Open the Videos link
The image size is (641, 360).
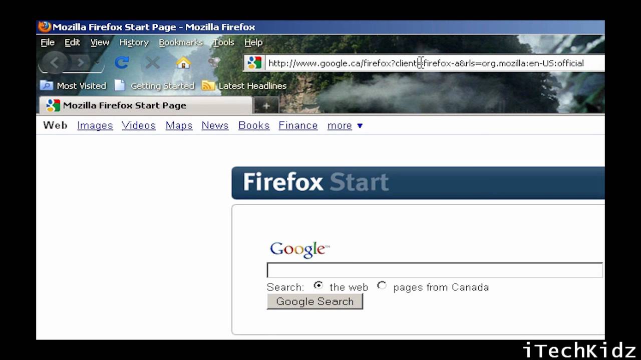139,125
